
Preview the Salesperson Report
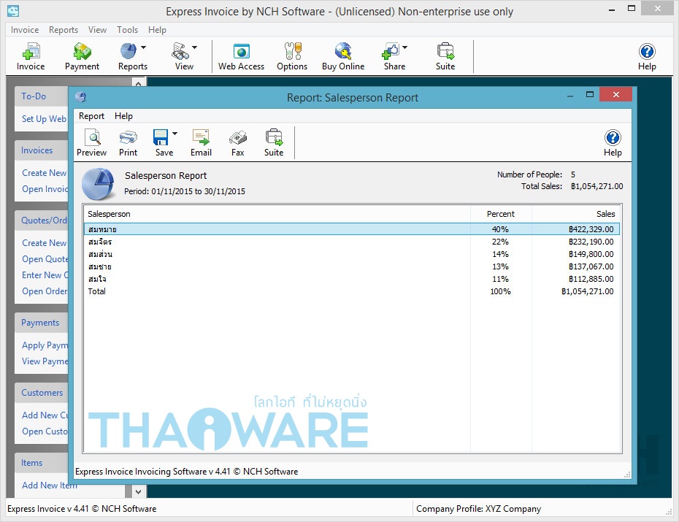91,143
